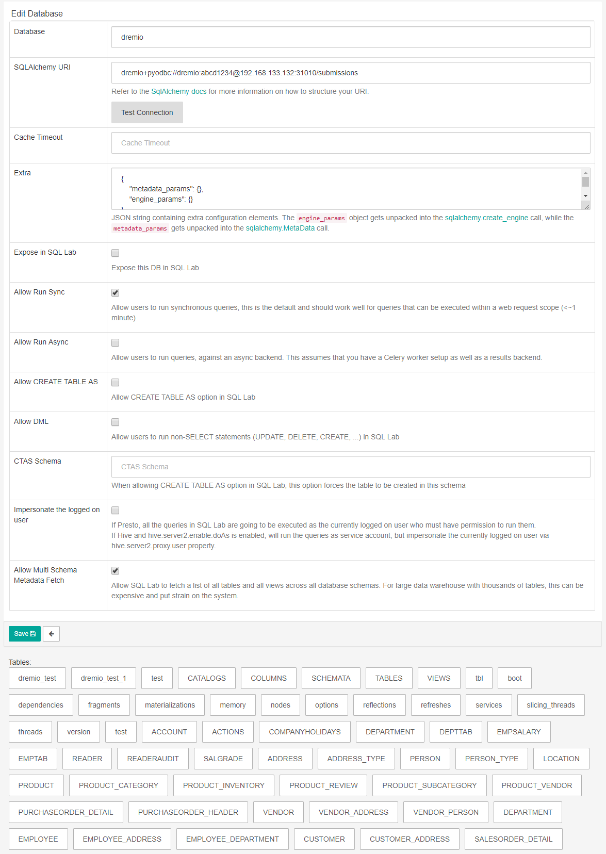606x854 pixels.
Task: Click the PERSON_TYPE table button
Action: 492,759
